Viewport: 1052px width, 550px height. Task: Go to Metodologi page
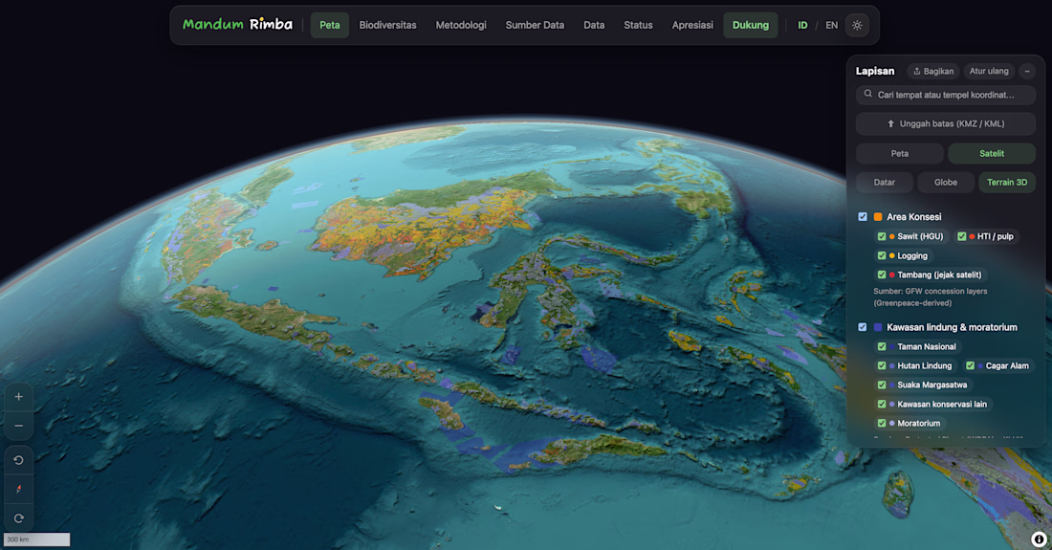click(461, 25)
